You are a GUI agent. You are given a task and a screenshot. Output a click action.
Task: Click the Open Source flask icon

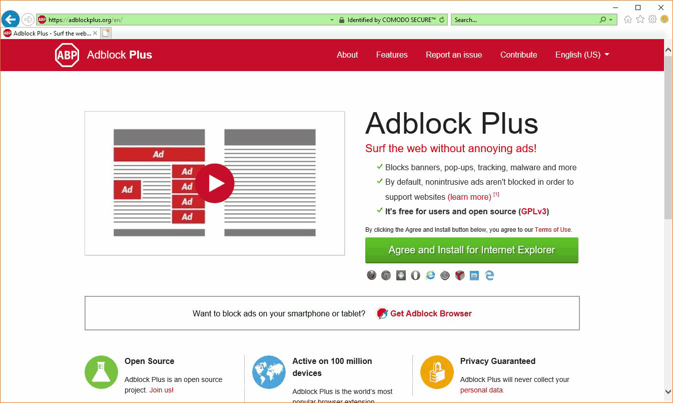[102, 372]
